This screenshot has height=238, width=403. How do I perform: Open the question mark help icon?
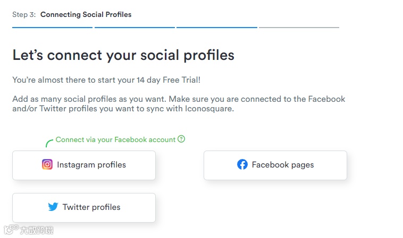181,139
